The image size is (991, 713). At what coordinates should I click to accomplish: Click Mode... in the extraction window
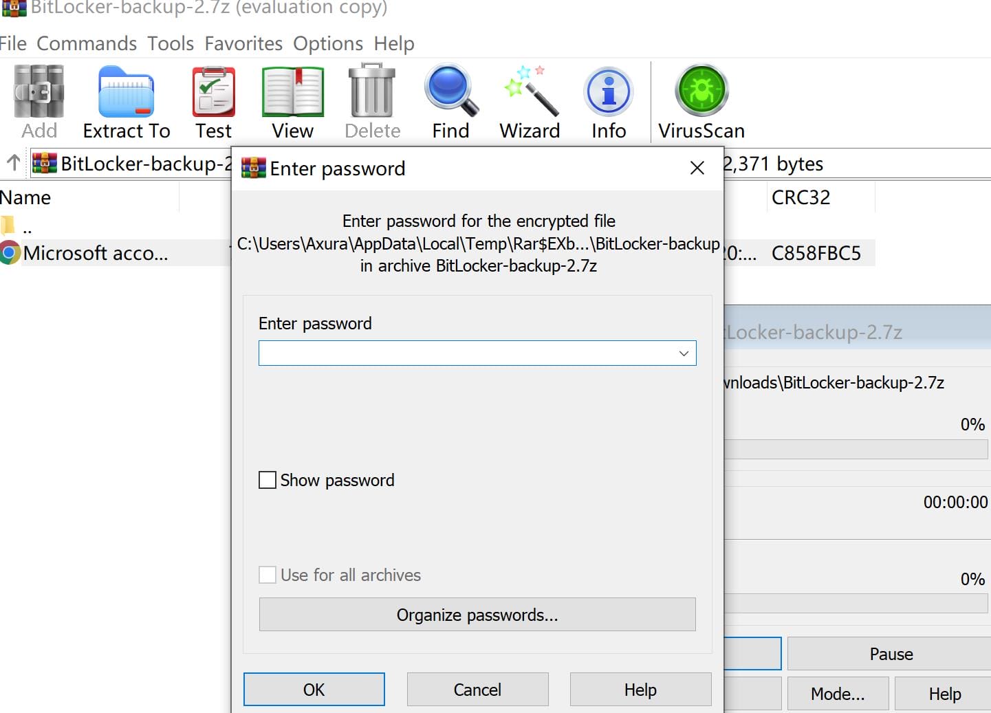(x=838, y=694)
